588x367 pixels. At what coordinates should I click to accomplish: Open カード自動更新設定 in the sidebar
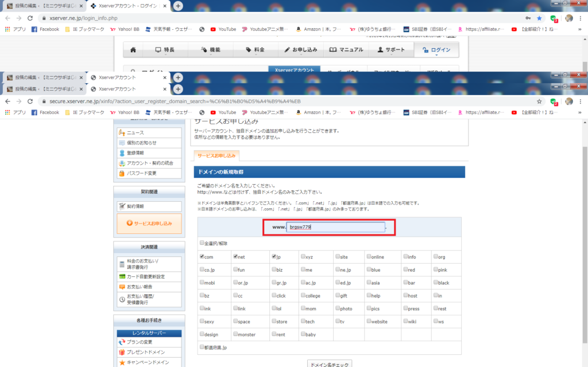pos(145,276)
